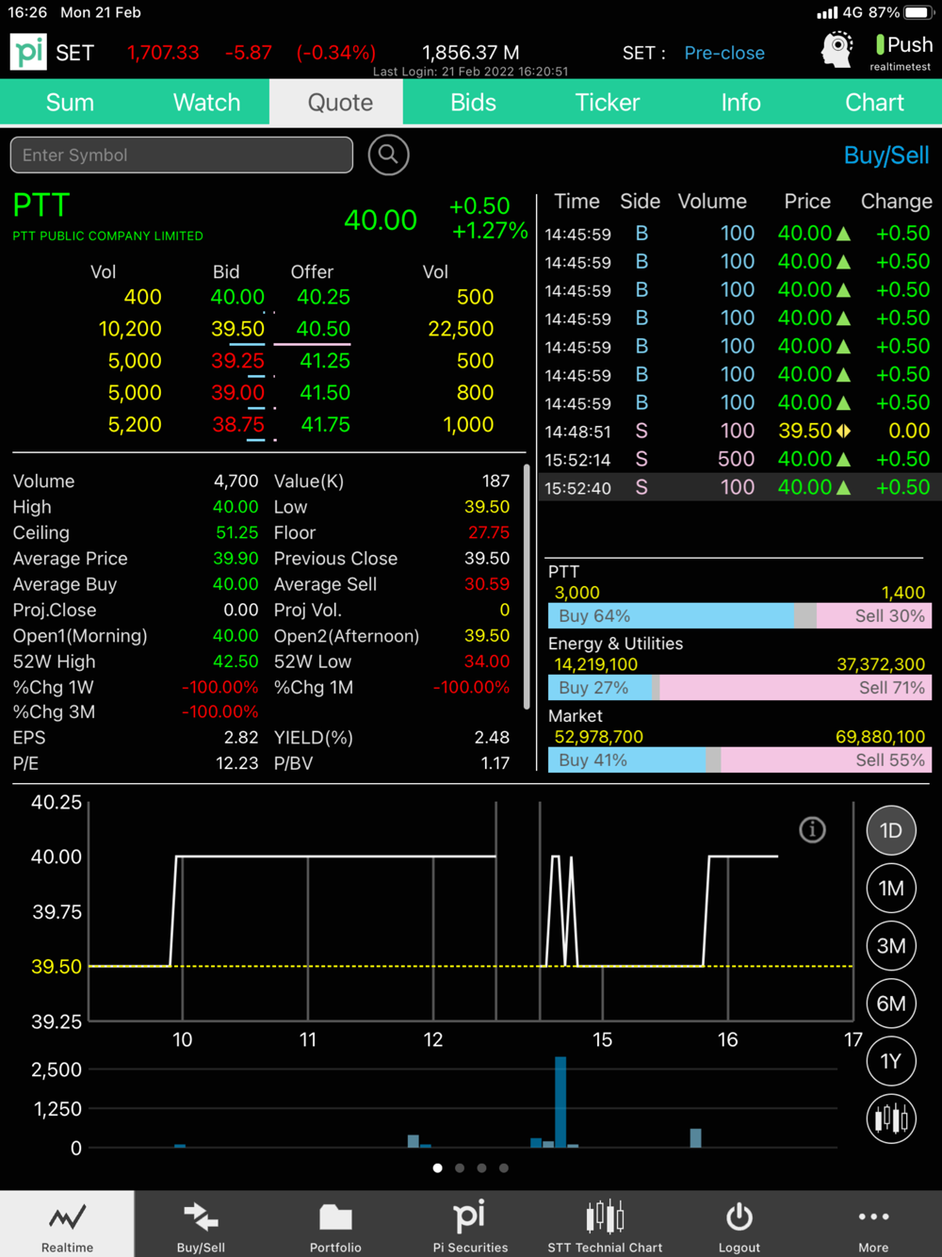Open STT Technical Chart
942x1257 pixels.
[x=605, y=1224]
